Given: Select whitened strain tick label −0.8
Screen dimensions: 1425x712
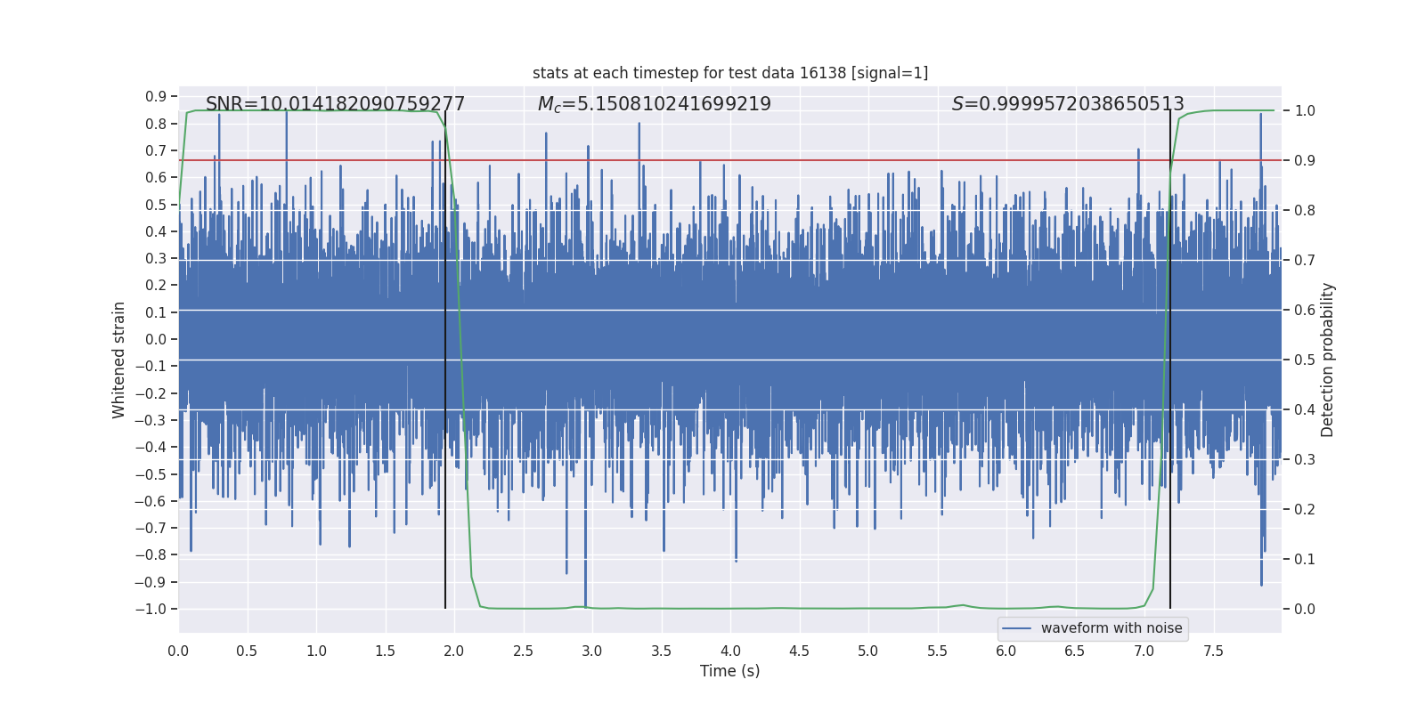Looking at the screenshot, I should 151,554.
